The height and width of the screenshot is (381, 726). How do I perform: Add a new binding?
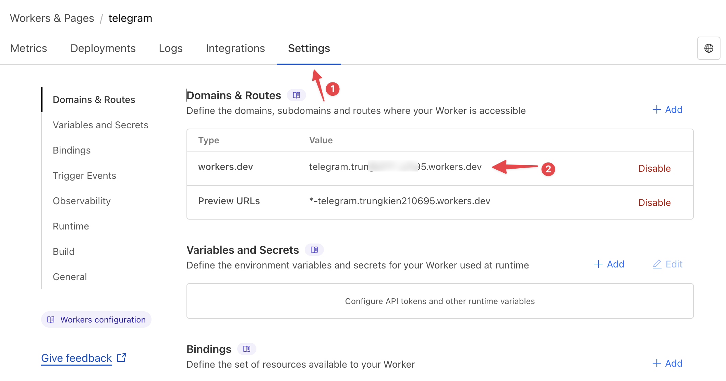(x=667, y=363)
